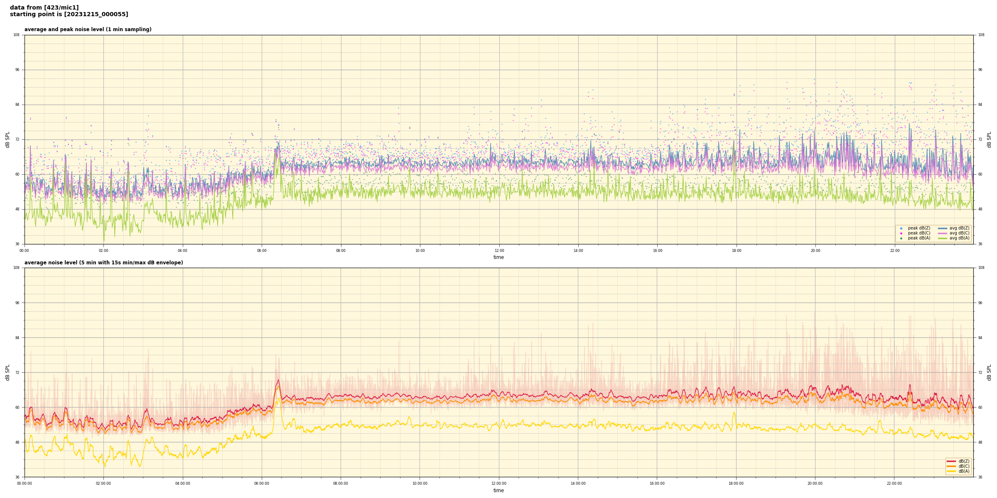Click right 'dB SPL' label of upper chart

click(989, 139)
